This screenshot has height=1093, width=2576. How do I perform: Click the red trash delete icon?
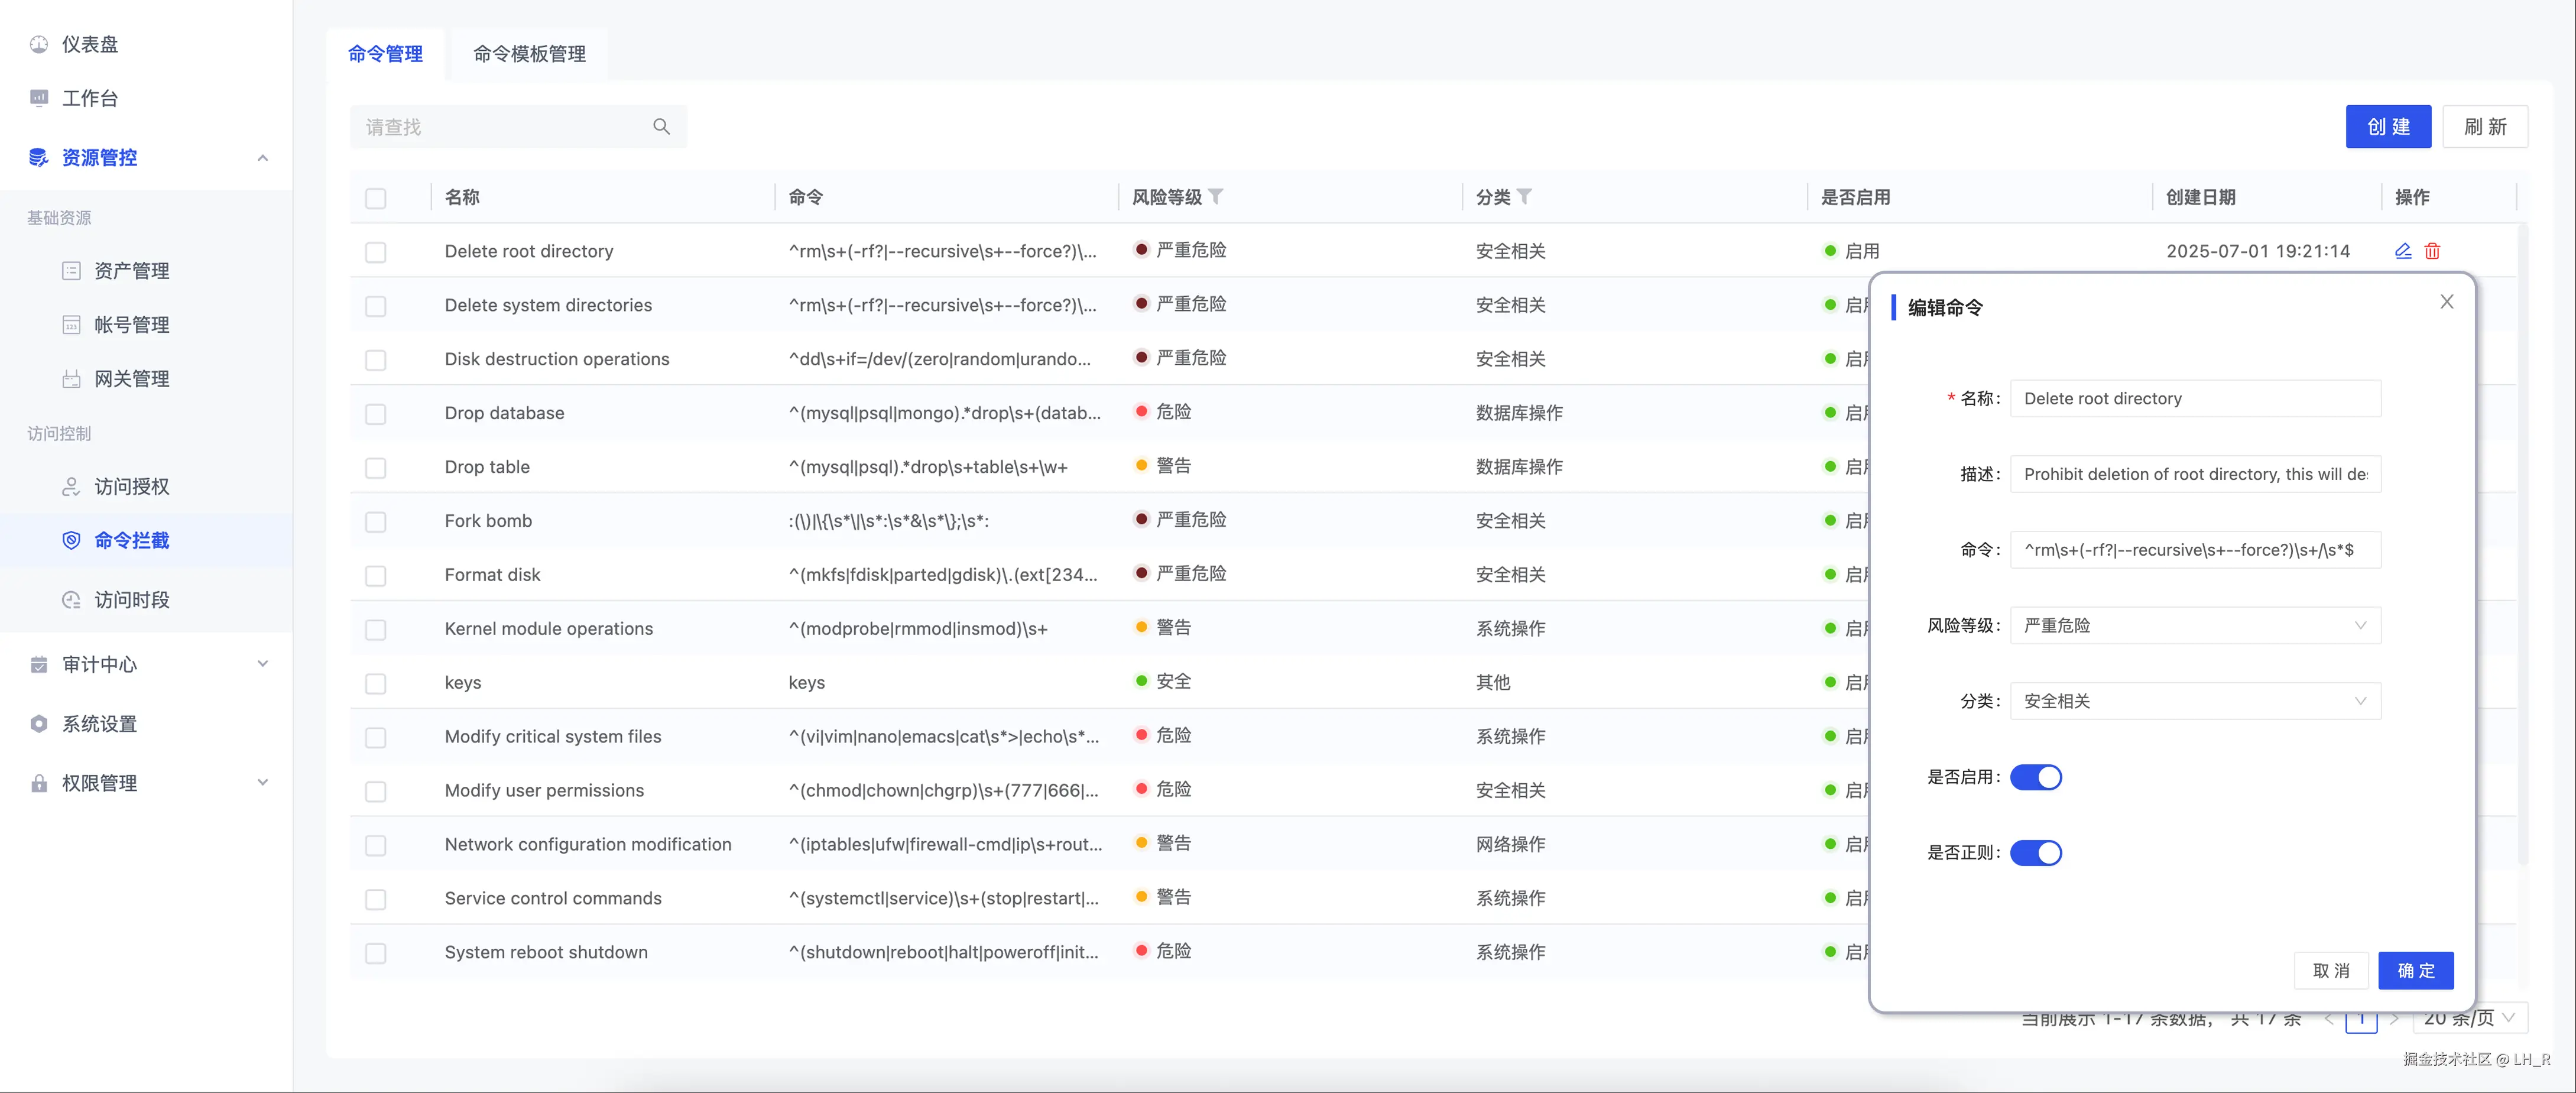tap(2432, 251)
